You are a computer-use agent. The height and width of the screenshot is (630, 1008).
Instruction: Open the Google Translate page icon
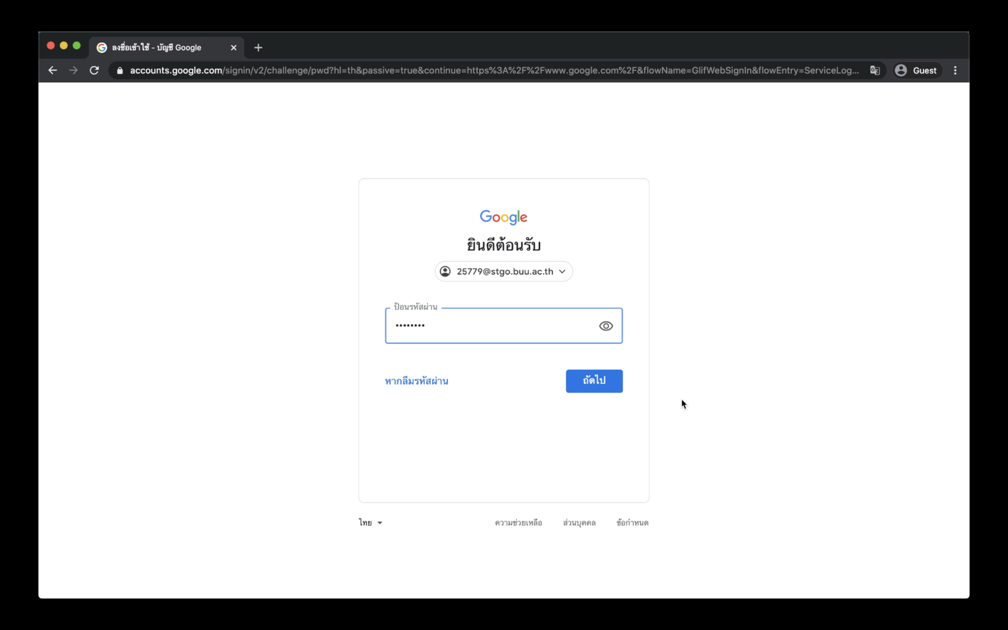[x=875, y=70]
